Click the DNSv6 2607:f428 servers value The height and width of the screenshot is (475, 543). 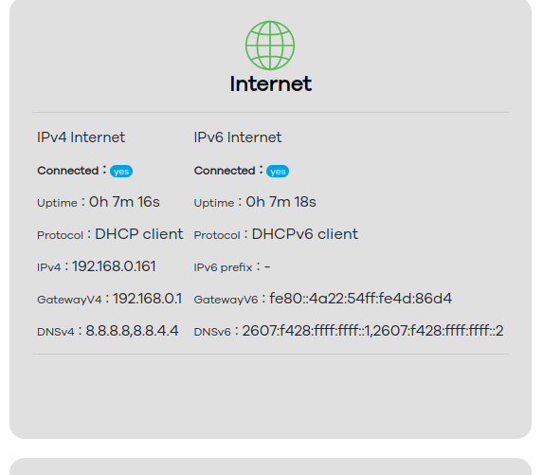(372, 331)
